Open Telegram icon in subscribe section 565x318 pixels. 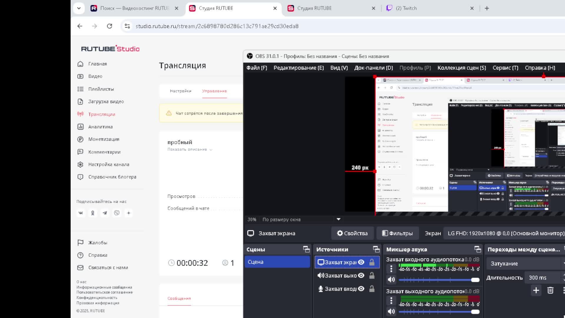coord(105,213)
